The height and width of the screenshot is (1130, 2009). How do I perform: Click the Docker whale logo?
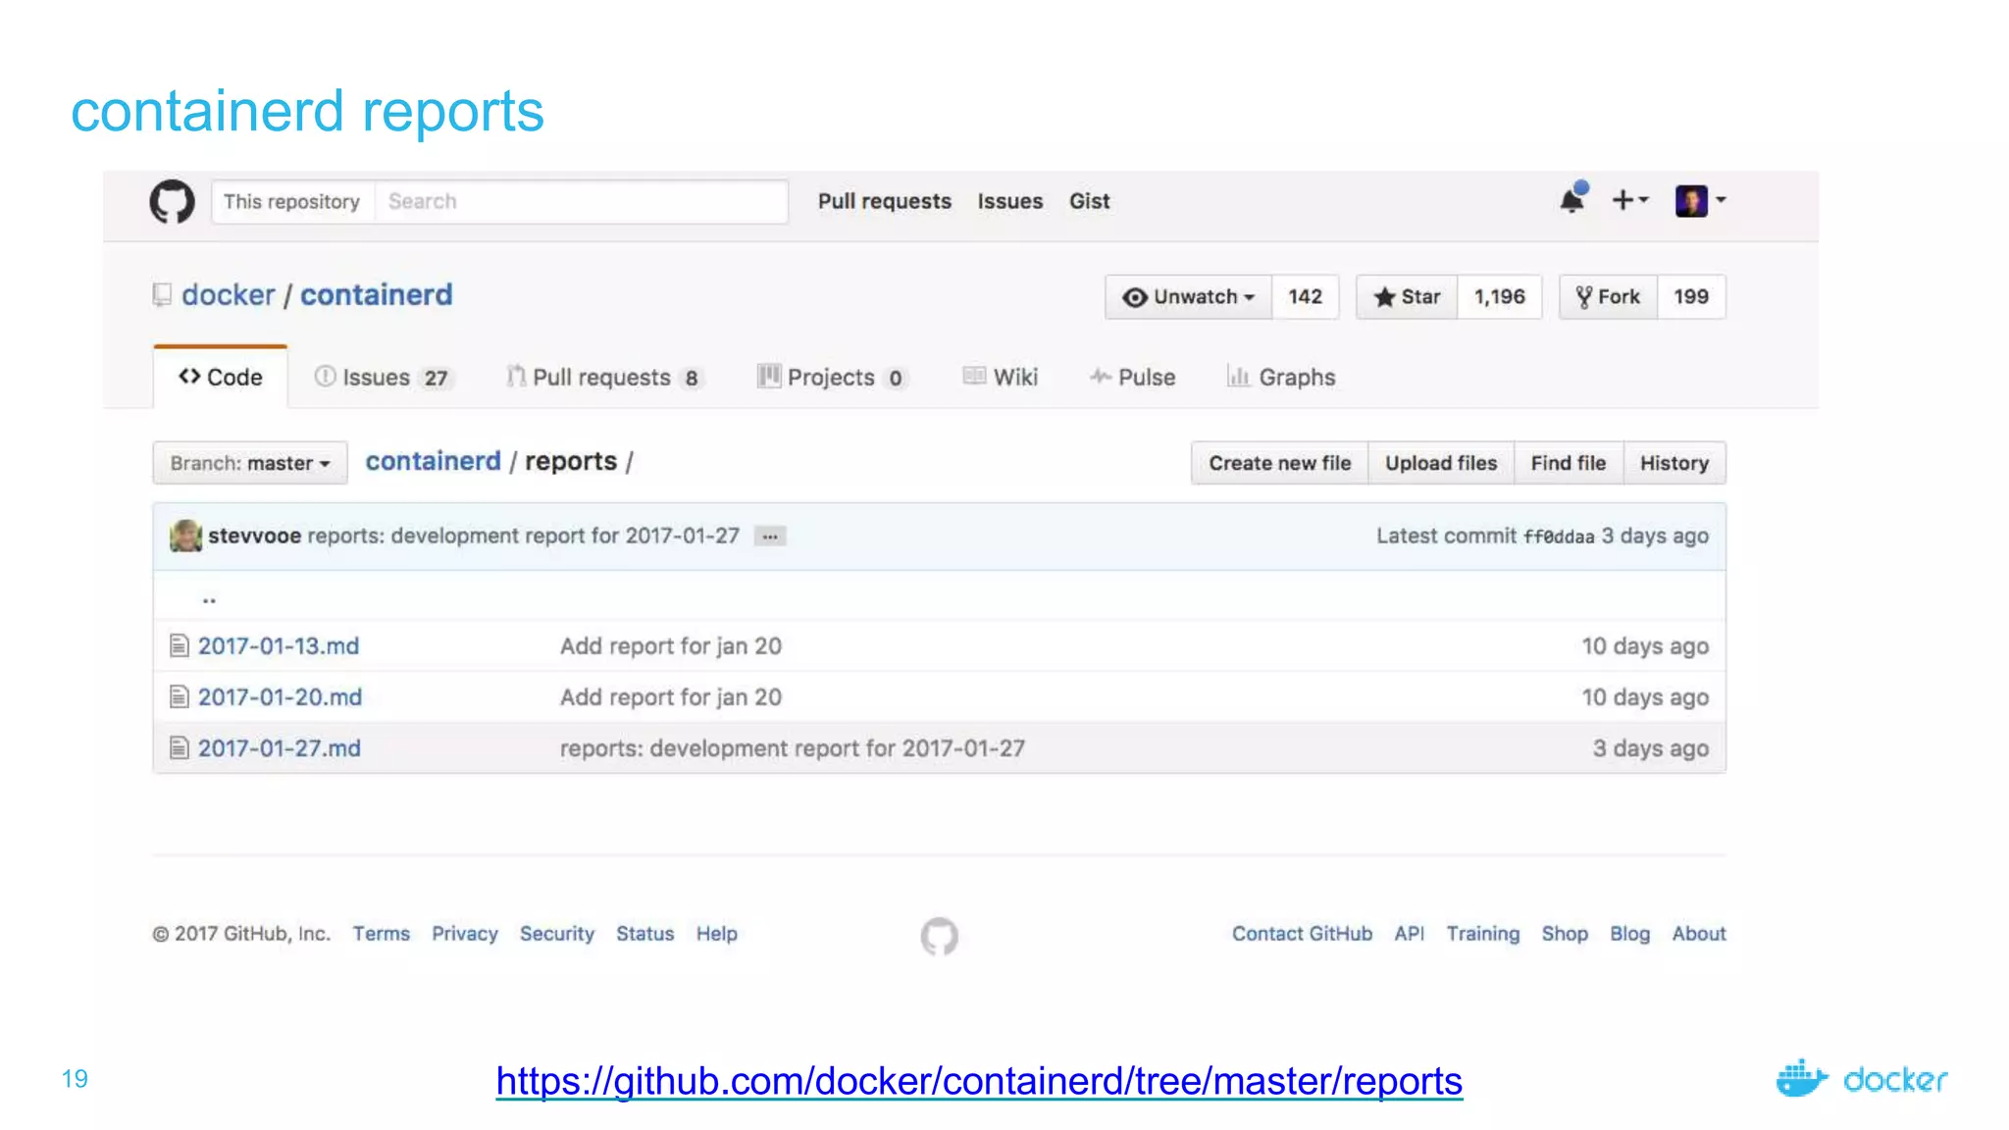(1801, 1079)
